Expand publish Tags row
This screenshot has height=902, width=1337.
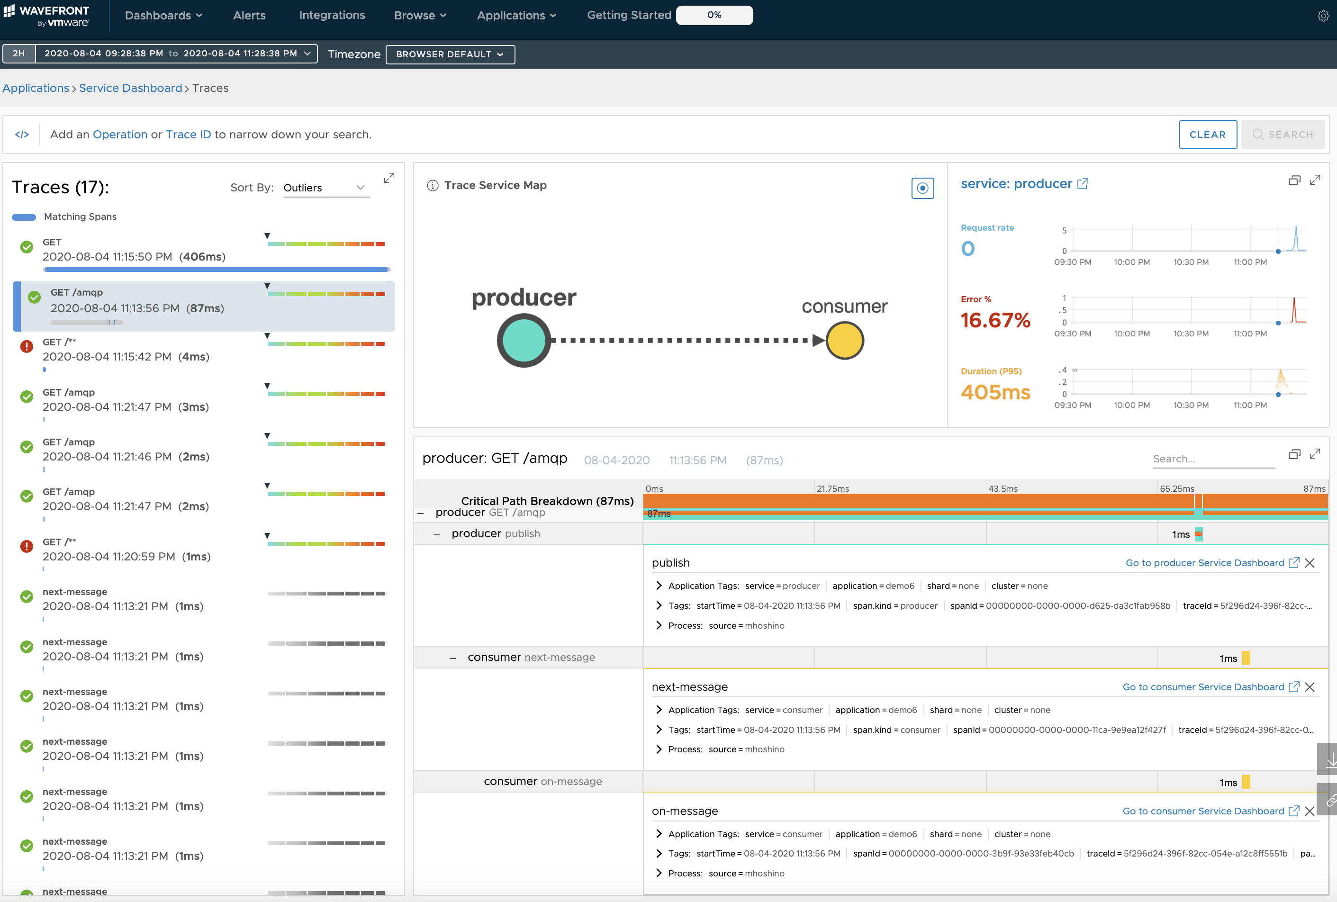[659, 606]
